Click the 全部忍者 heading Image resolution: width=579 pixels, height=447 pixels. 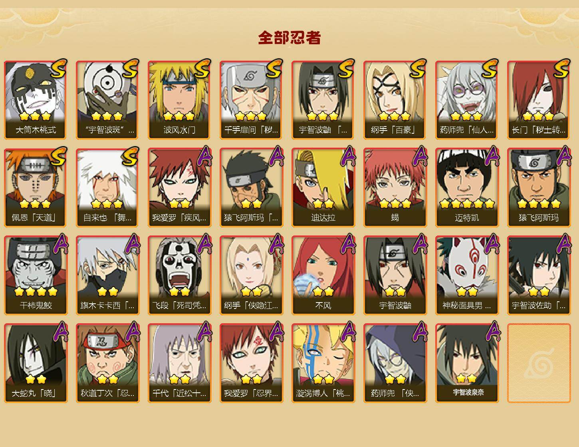tap(289, 38)
